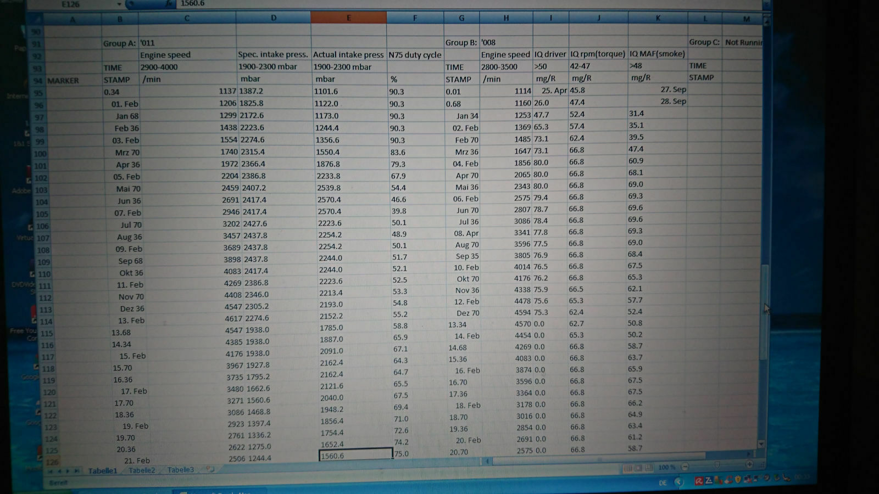The width and height of the screenshot is (879, 494).
Task: Click the red Avira antivirus tray icon
Action: (x=699, y=481)
